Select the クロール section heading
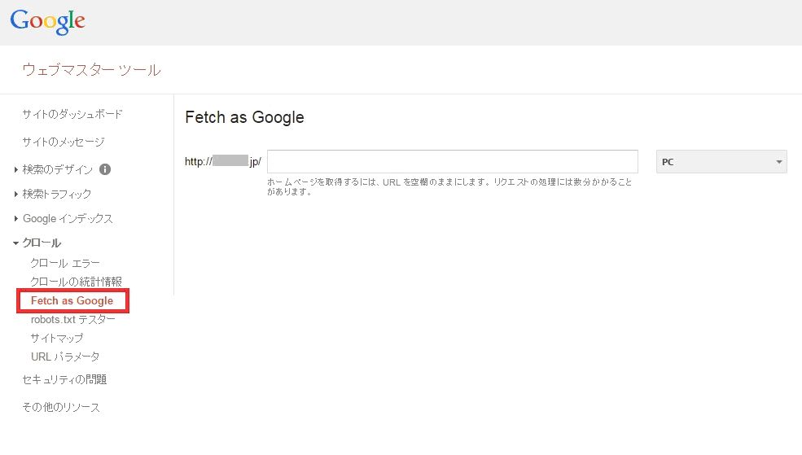802x455 pixels. [42, 243]
